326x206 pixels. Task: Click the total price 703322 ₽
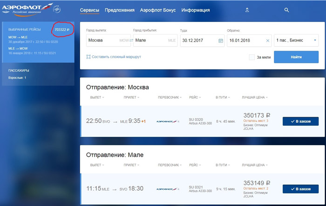pos(62,30)
